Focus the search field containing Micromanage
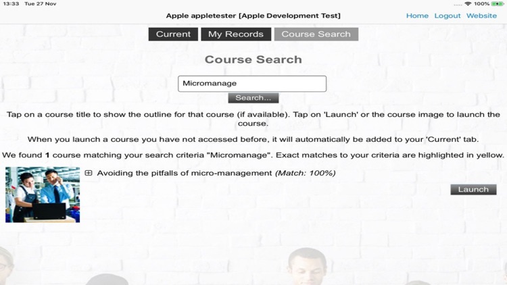Image resolution: width=507 pixels, height=285 pixels. click(x=252, y=84)
